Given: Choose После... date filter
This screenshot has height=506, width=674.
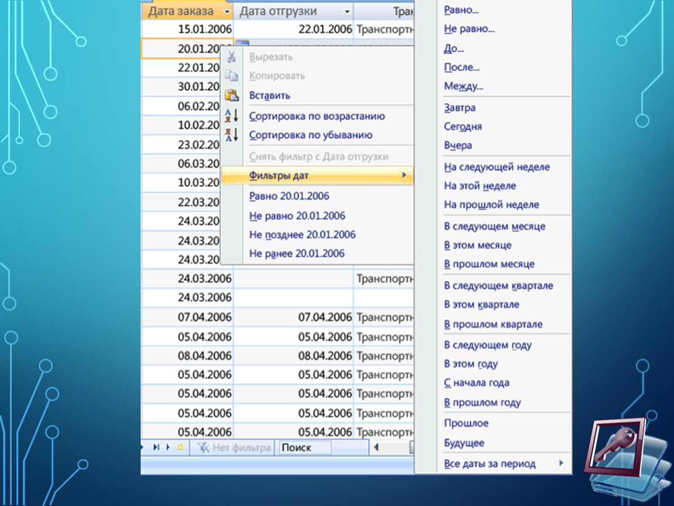Looking at the screenshot, I should pos(462,67).
